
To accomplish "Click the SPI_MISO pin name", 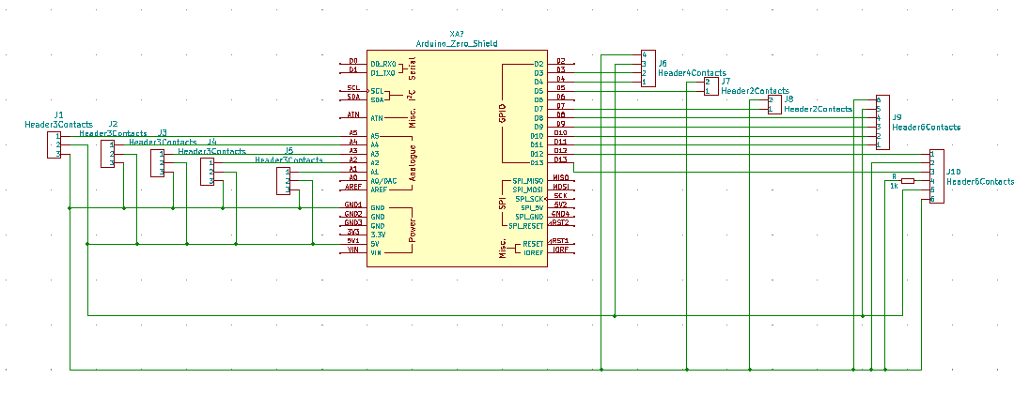I will [527, 181].
